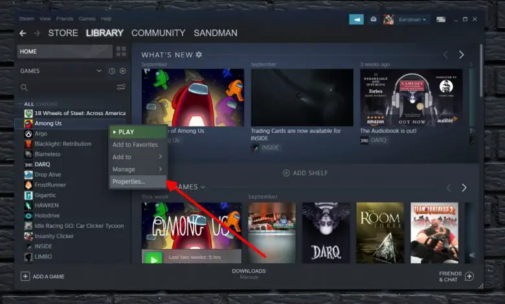The image size is (505, 304).
Task: Click the Sandman profile avatar
Action: tap(388, 19)
